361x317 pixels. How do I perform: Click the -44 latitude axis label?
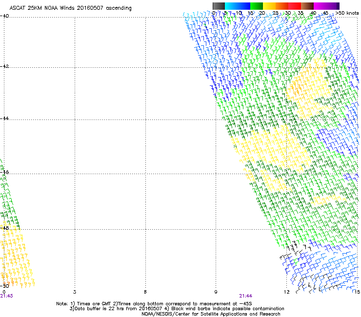pos(4,119)
